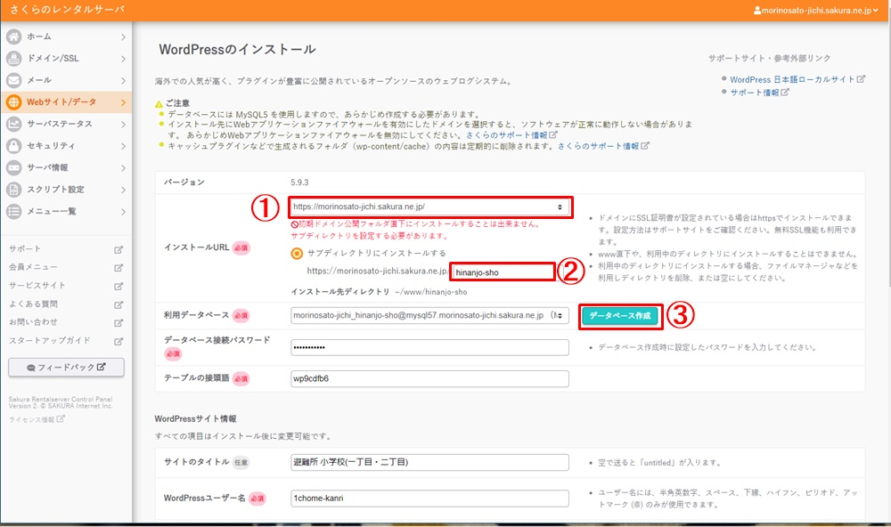Expand the セキュリティ menu chevron
The height and width of the screenshot is (527, 891).
click(123, 146)
